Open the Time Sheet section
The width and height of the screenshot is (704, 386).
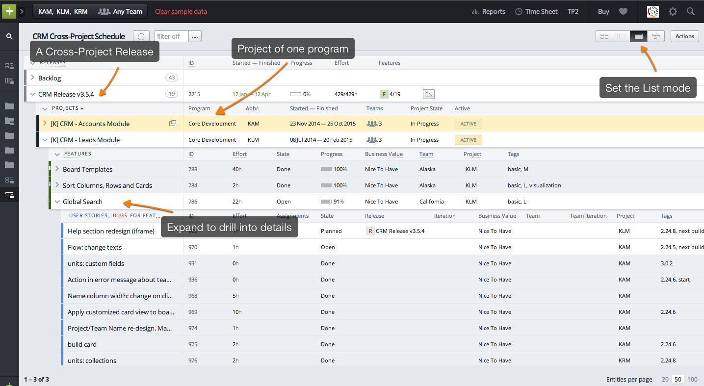(536, 11)
